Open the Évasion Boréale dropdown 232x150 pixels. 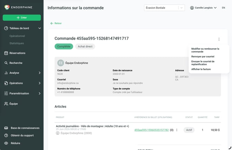click(x=164, y=8)
